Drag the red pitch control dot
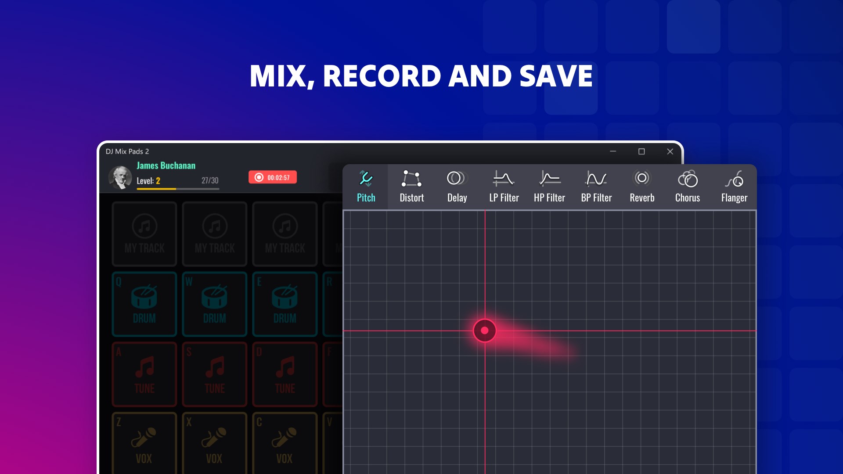This screenshot has width=843, height=474. click(485, 330)
